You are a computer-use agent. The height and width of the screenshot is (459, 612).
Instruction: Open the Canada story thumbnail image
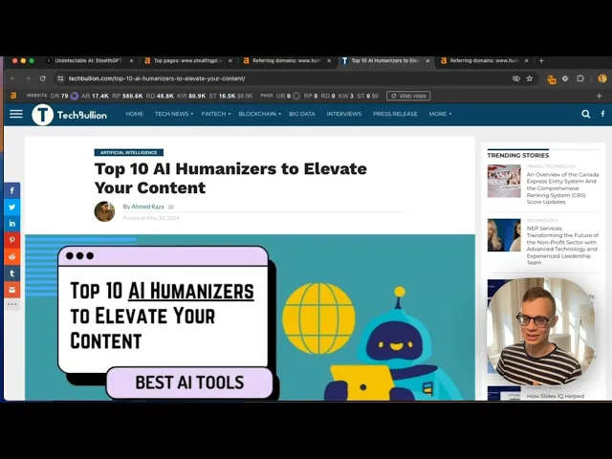[x=504, y=181]
